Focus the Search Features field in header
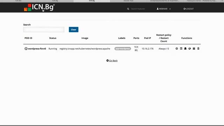 (x=138, y=9)
